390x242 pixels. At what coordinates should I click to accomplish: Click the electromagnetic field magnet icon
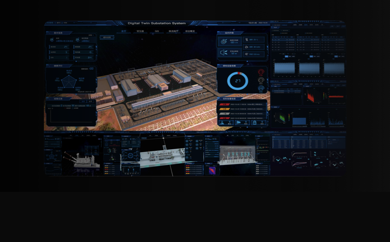tap(224, 41)
